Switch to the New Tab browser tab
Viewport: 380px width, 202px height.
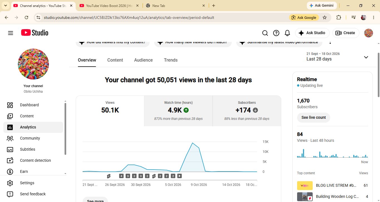point(176,6)
